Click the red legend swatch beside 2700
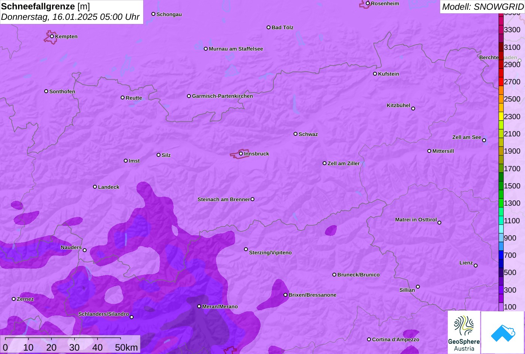525x354 pixels. (501, 82)
